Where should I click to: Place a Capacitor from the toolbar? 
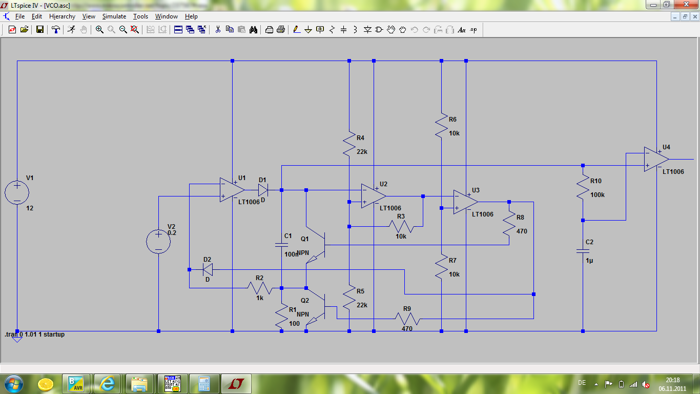click(x=344, y=30)
